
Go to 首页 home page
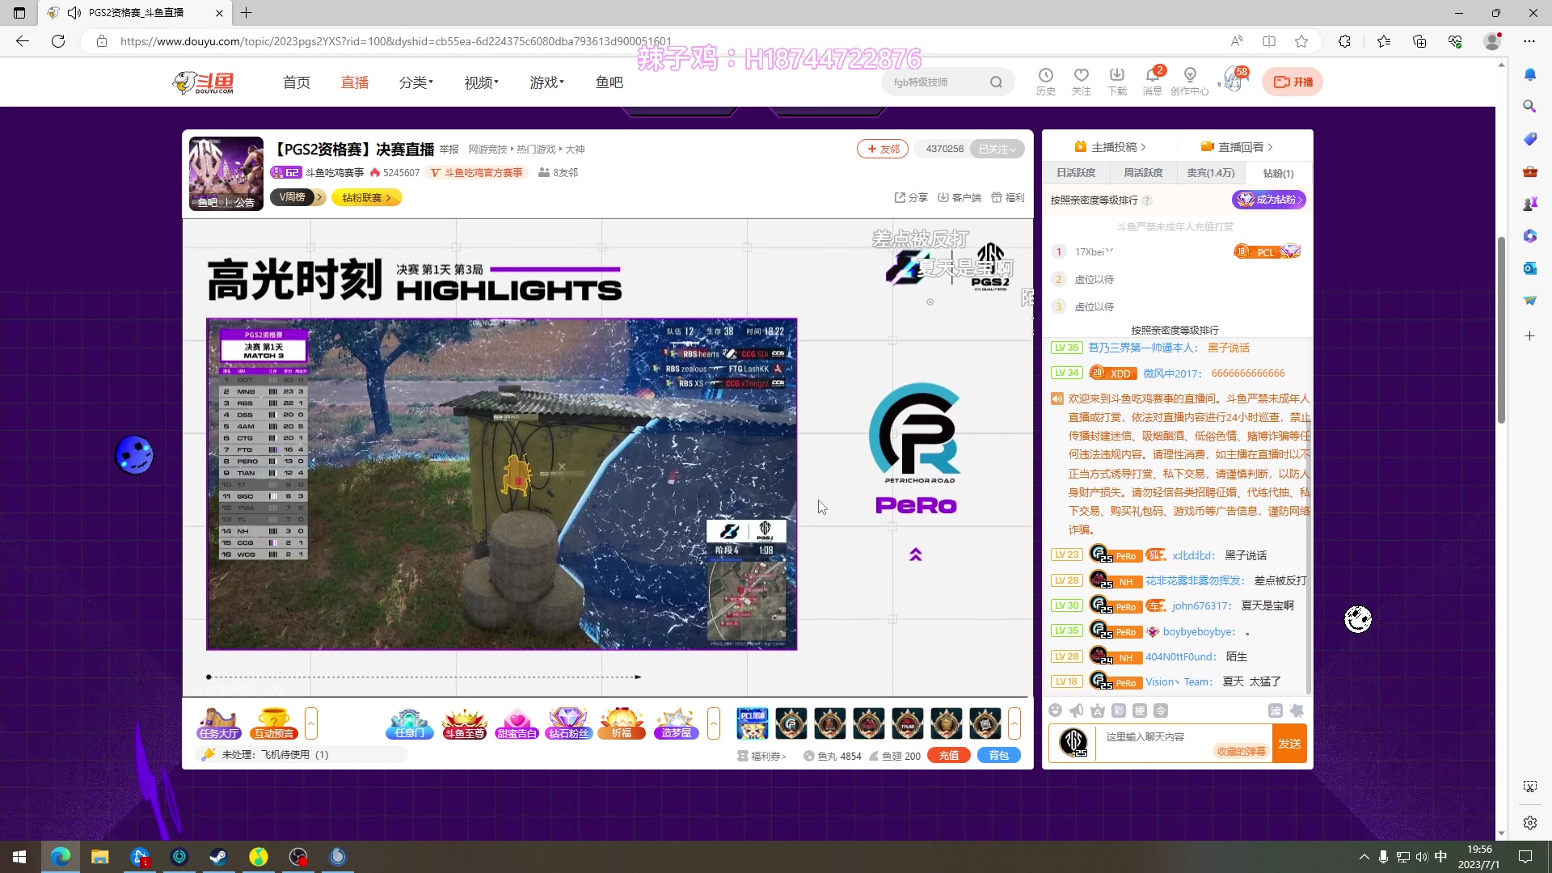pos(297,82)
